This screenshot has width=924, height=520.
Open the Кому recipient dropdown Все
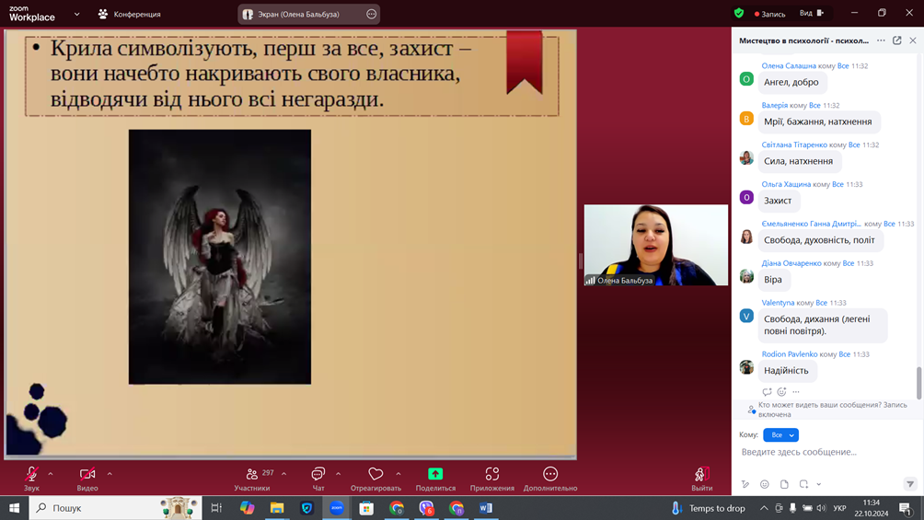pos(780,434)
